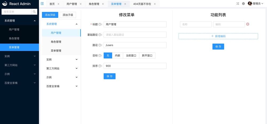Image resolution: width=267 pixels, height=124 pixels.
Task: Save the 功能列表 panel
Action: coord(218,46)
